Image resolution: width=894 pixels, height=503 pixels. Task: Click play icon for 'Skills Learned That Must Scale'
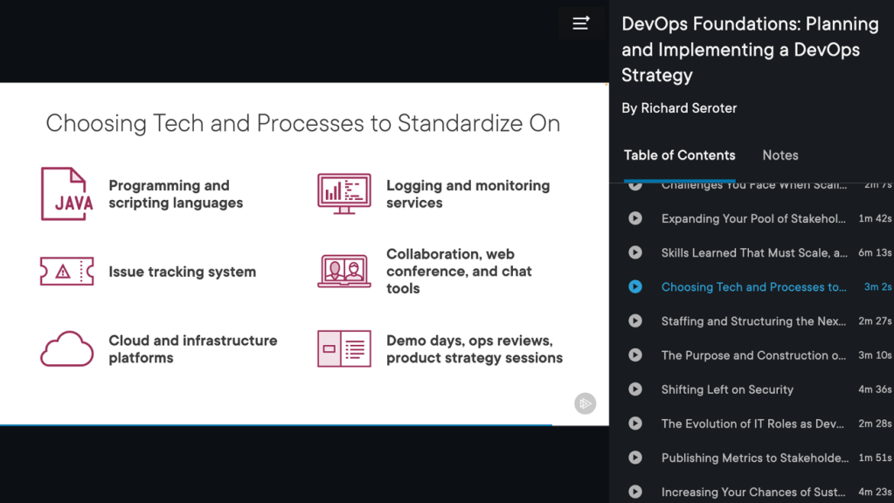coord(635,252)
